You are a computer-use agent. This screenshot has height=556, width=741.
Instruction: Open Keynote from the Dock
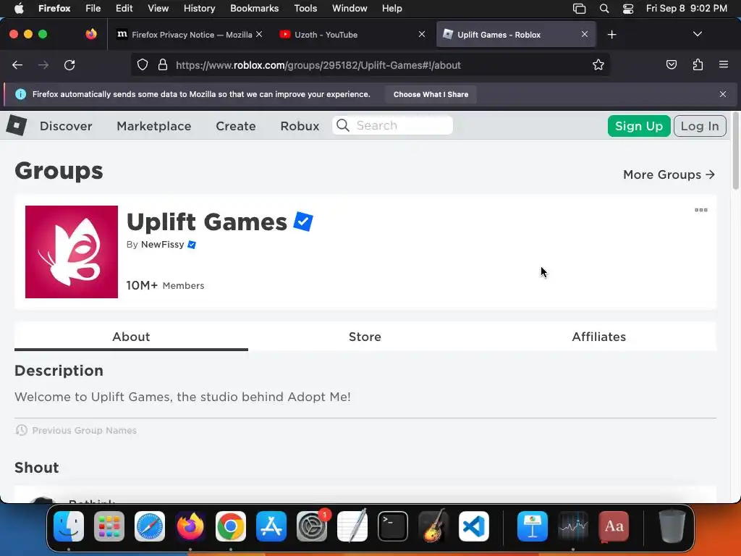click(x=532, y=526)
